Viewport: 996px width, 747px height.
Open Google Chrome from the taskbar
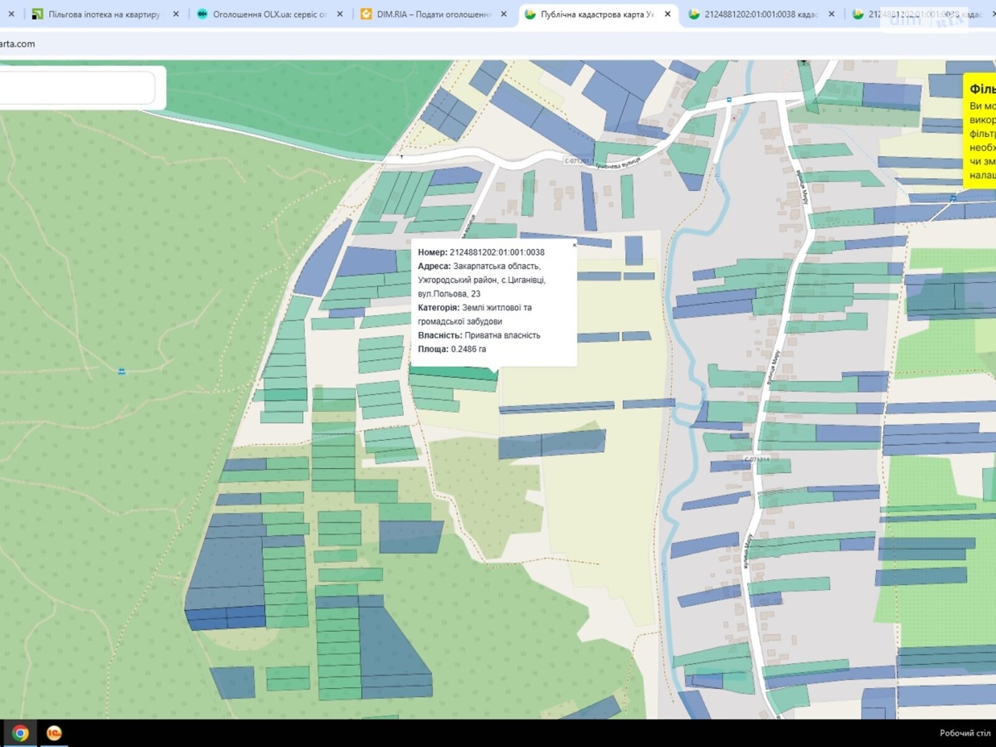pyautogui.click(x=20, y=733)
